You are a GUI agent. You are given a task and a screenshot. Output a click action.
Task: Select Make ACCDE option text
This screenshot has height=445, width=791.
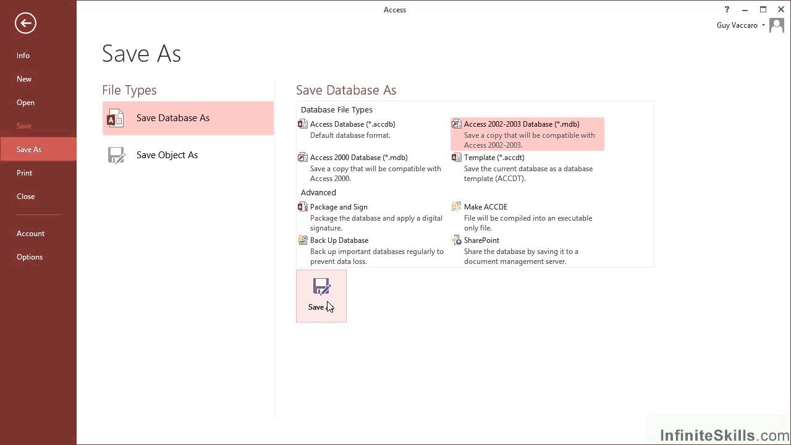486,207
